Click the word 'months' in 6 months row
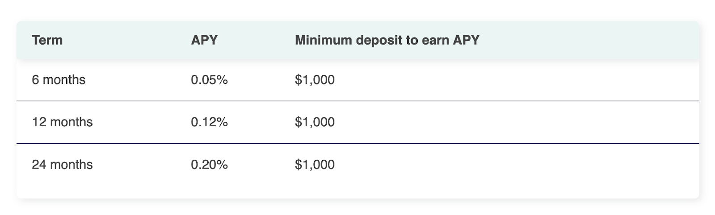 64,80
